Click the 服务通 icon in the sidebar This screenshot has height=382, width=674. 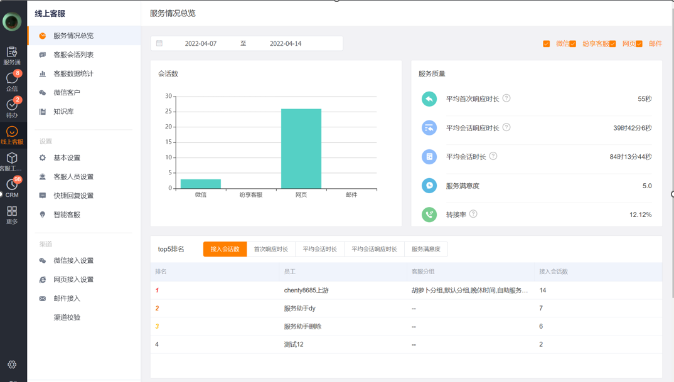pos(12,55)
